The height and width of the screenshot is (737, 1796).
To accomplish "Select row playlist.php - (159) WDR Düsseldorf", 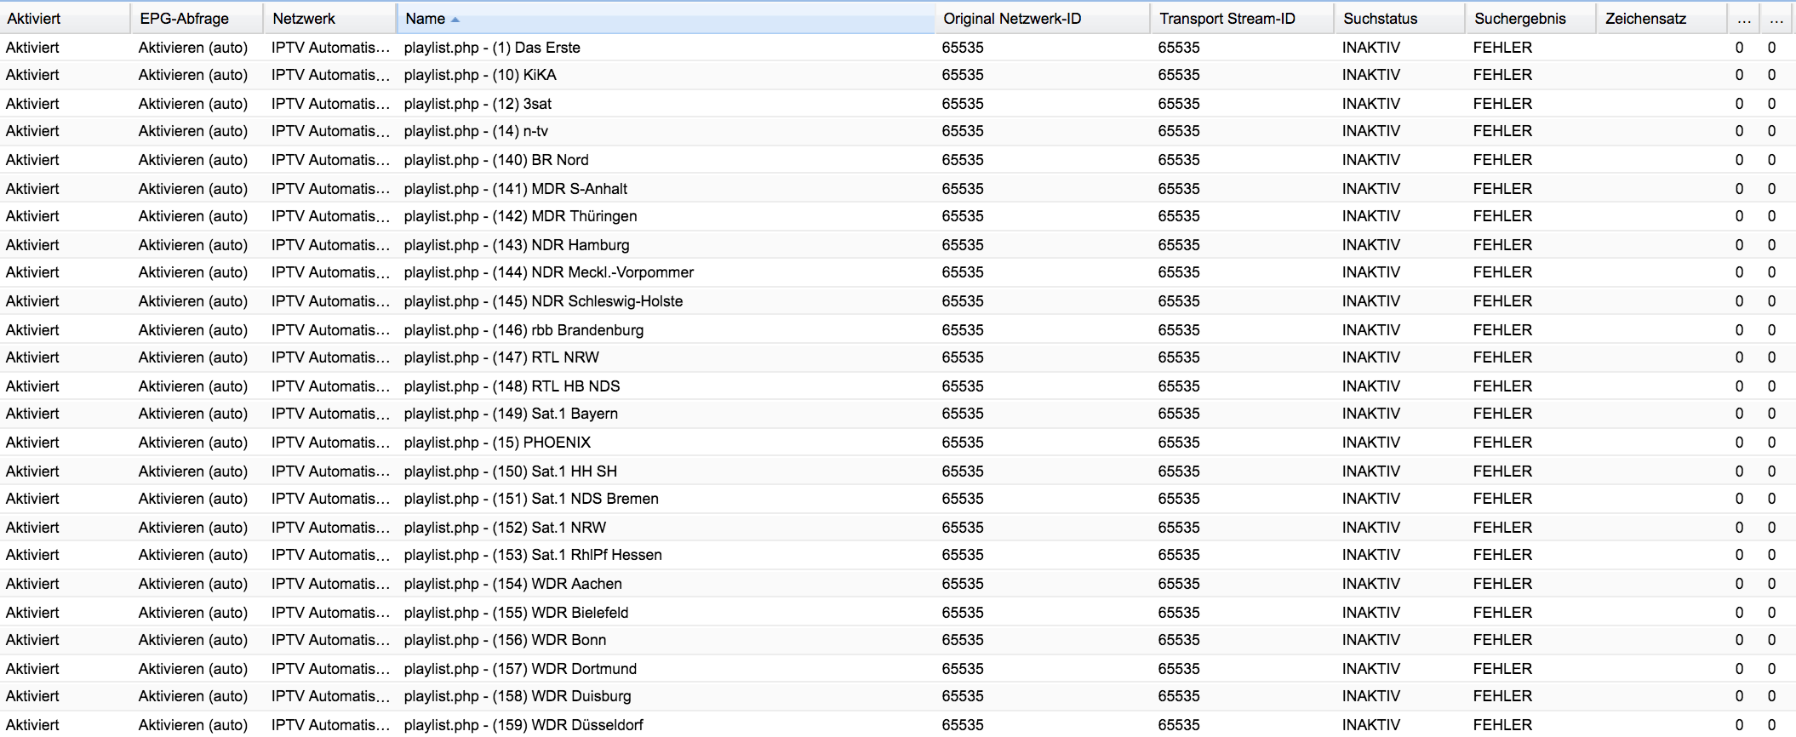I will click(x=898, y=724).
